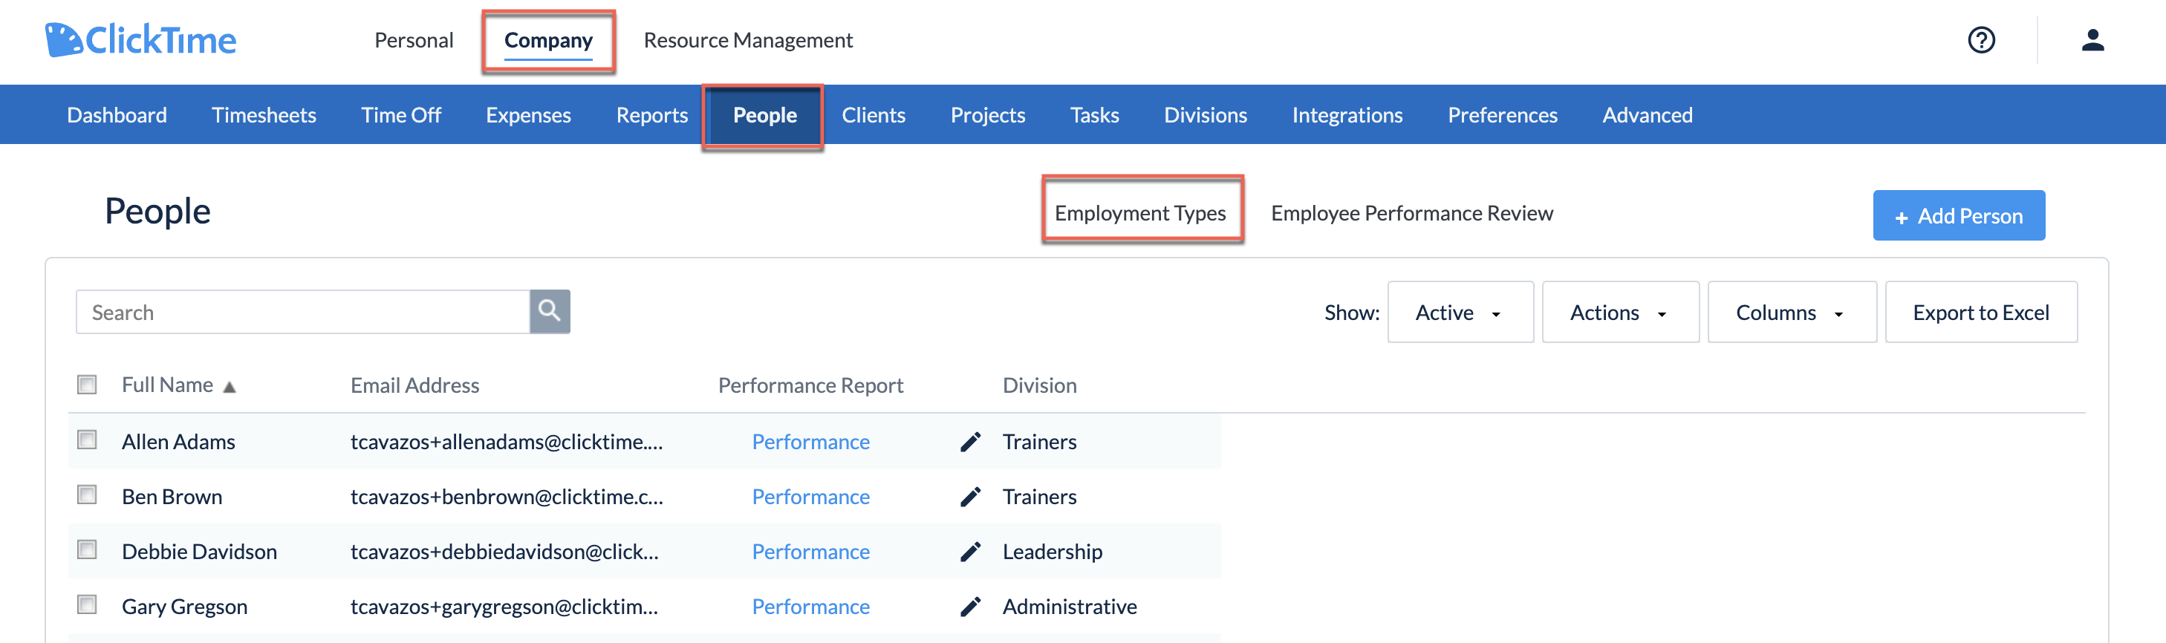2166x643 pixels.
Task: Open the Expenses menu item
Action: (x=528, y=114)
